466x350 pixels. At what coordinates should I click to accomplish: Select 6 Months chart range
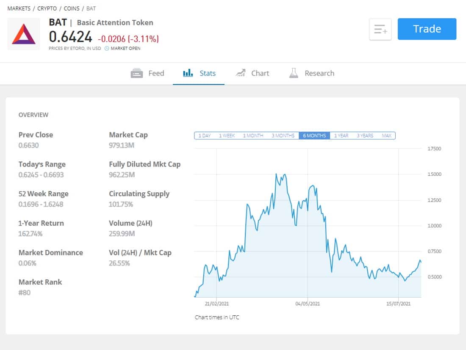click(x=314, y=136)
